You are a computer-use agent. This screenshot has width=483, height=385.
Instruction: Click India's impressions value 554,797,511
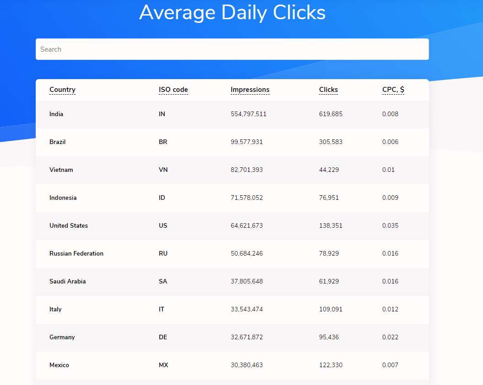click(x=248, y=114)
